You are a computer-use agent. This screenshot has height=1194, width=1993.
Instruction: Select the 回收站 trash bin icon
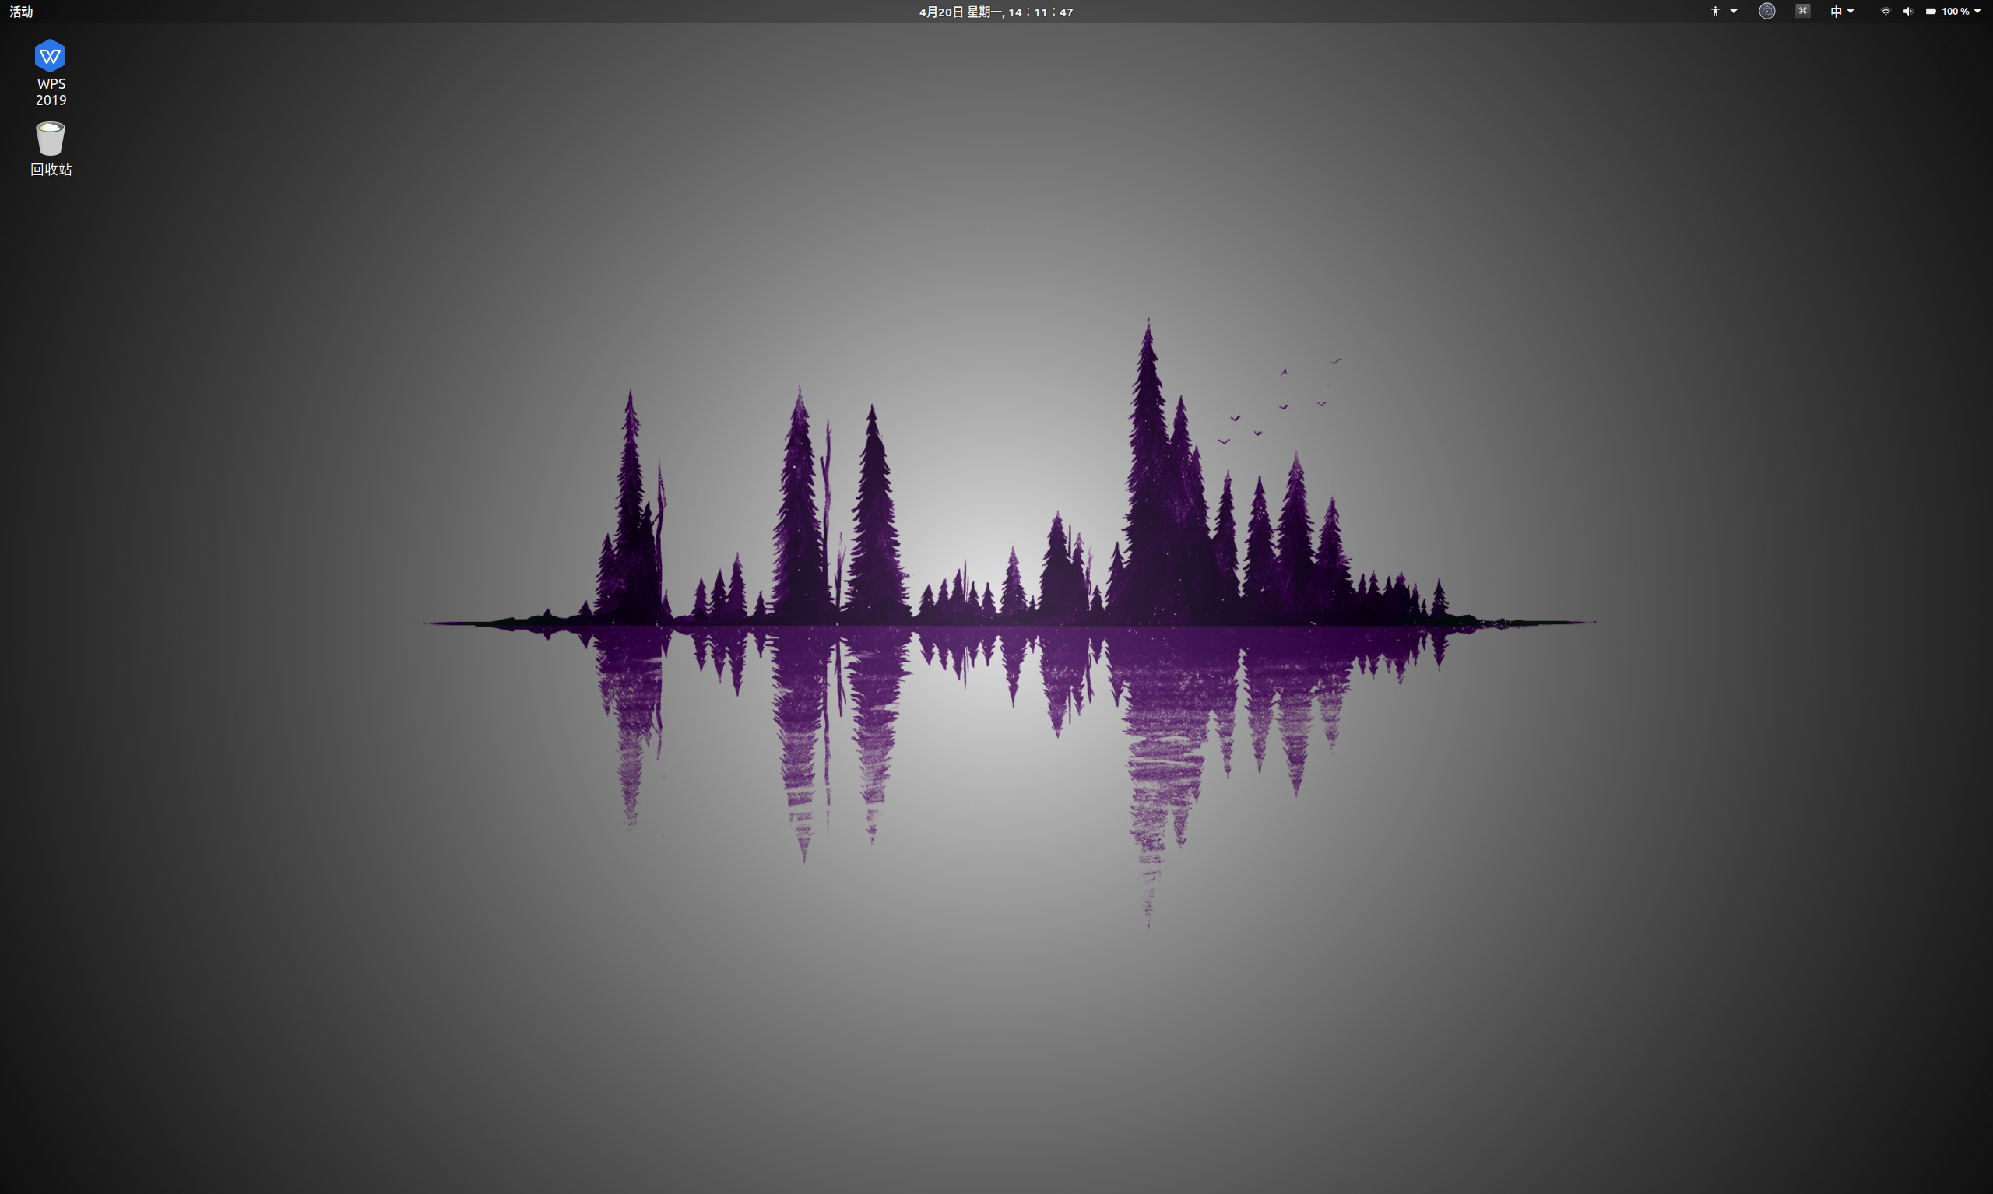(x=50, y=139)
